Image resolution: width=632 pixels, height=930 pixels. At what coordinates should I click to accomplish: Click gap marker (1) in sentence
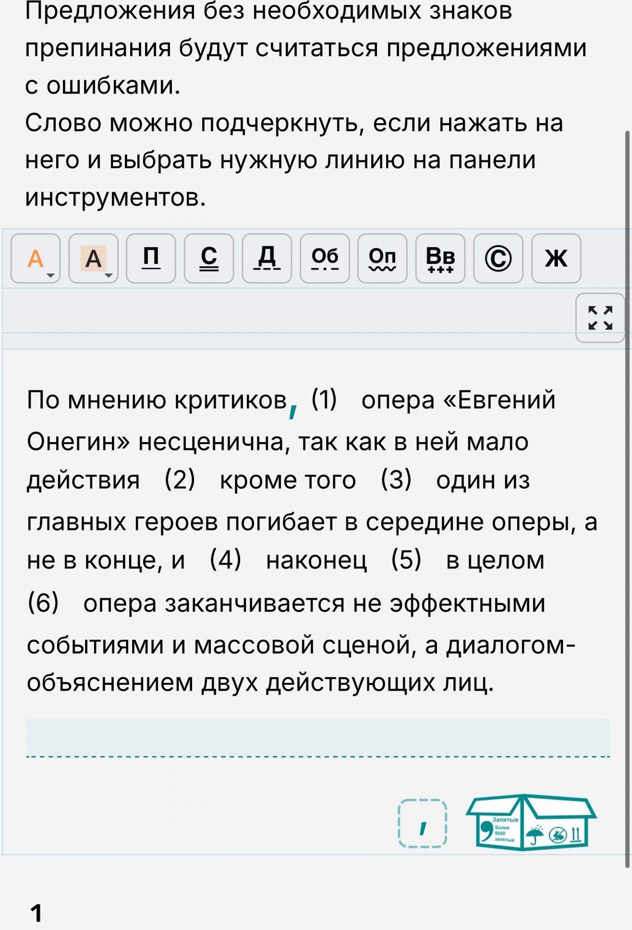[324, 400]
